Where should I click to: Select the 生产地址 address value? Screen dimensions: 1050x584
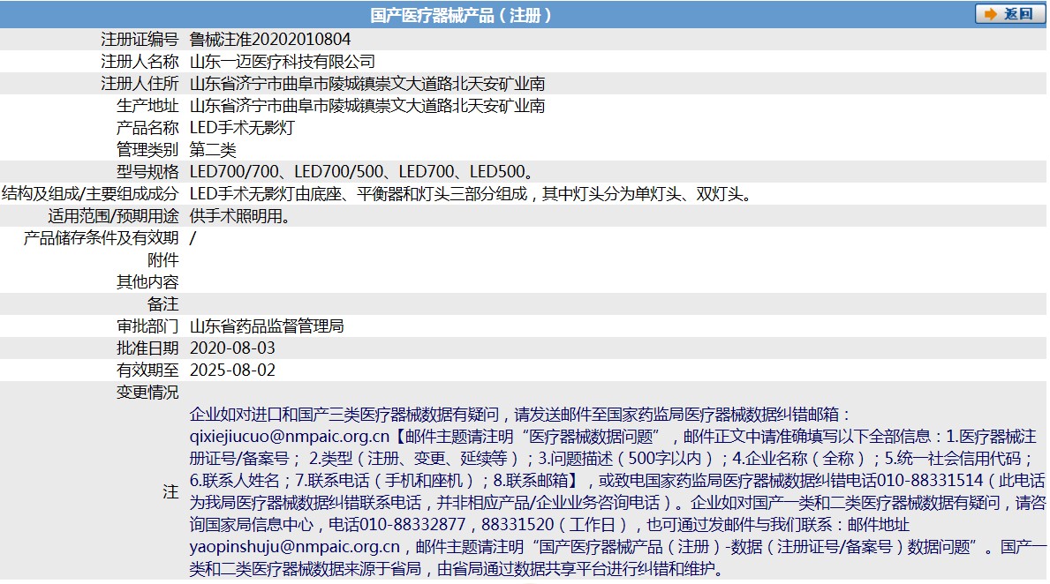point(367,106)
